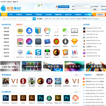Select the 聊天软件 category in the sidebar
The height and width of the screenshot is (106, 106).
(x=6, y=49)
